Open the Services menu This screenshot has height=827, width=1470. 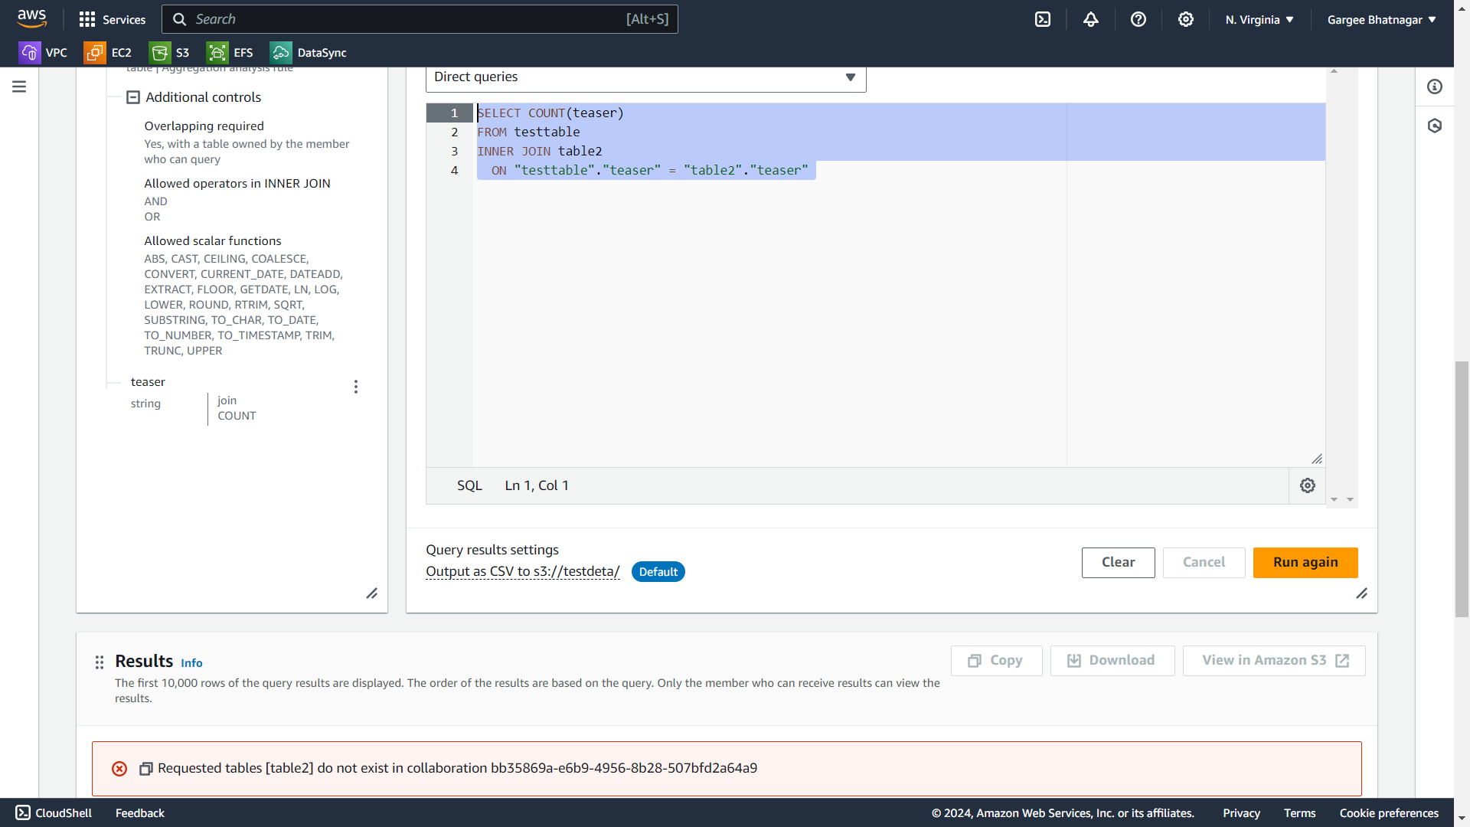112,20
